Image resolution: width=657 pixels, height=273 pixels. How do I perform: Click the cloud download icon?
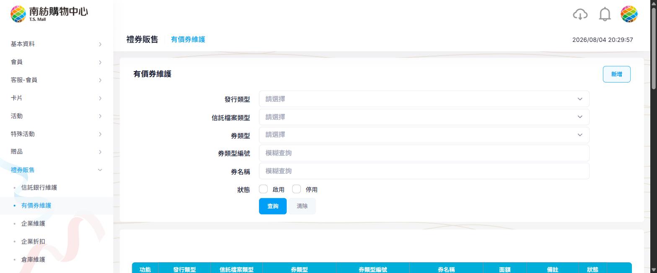coord(580,14)
